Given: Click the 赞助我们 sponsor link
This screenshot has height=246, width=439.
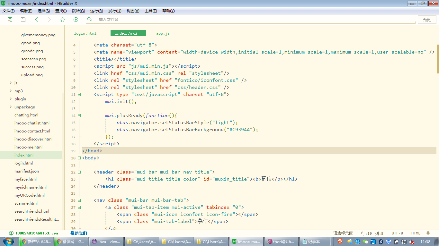Looking at the screenshot, I should coord(79,233).
